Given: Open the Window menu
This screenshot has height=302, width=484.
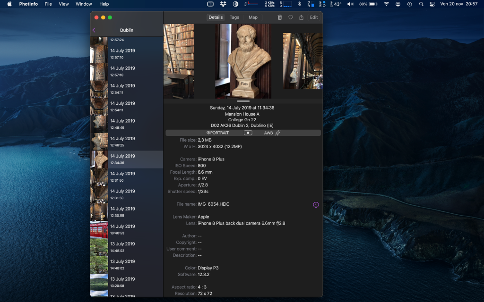Looking at the screenshot, I should click(84, 4).
